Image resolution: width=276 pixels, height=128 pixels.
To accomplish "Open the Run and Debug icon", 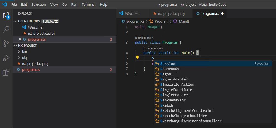I will point(6,58).
